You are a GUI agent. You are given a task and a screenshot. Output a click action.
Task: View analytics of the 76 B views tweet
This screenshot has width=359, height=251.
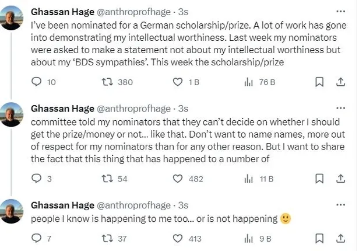[248, 82]
